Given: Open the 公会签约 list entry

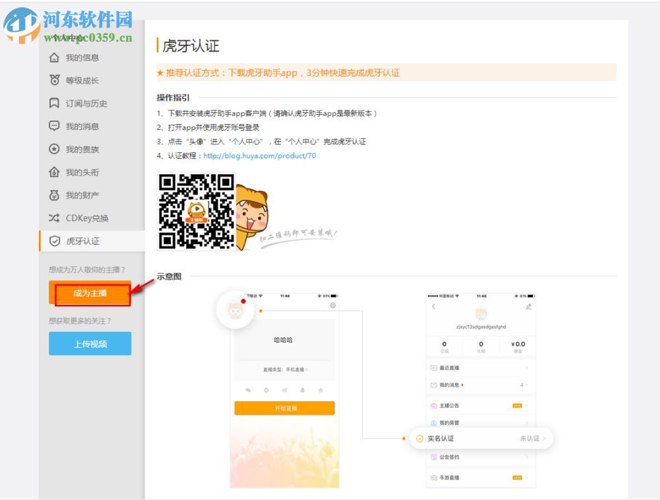Looking at the screenshot, I should click(480, 457).
